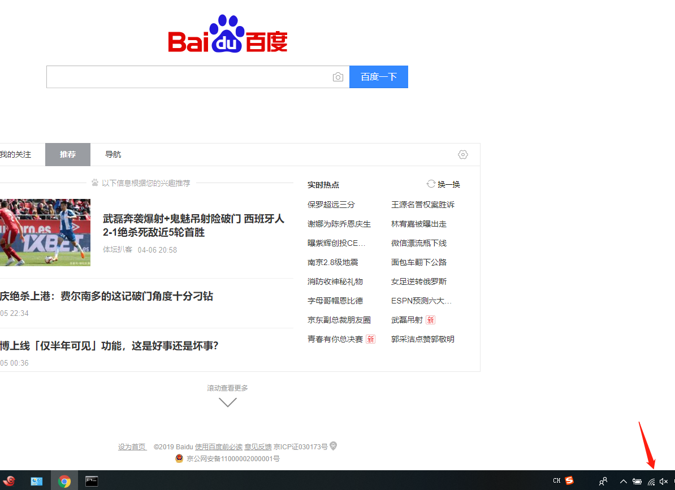
Task: Open Chrome from the taskbar
Action: (64, 481)
